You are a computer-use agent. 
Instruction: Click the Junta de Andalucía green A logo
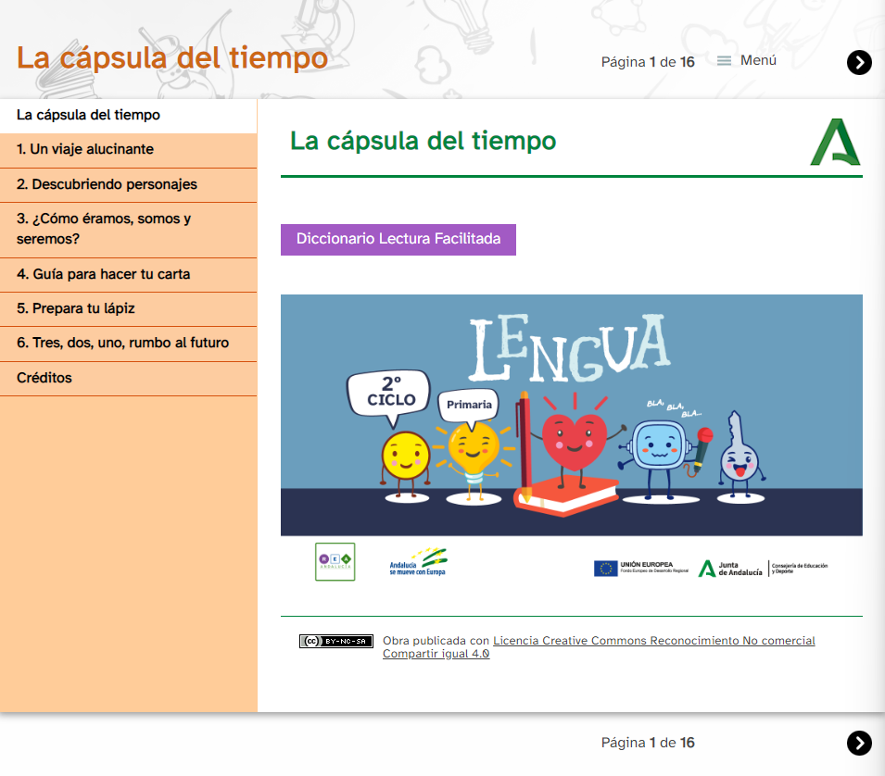[x=835, y=142]
